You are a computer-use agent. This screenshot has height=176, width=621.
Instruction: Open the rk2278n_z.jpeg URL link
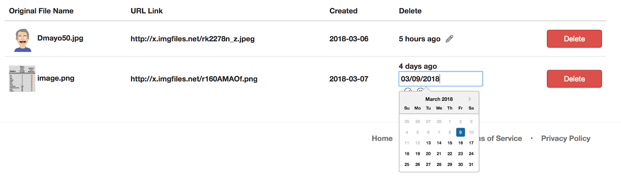193,39
